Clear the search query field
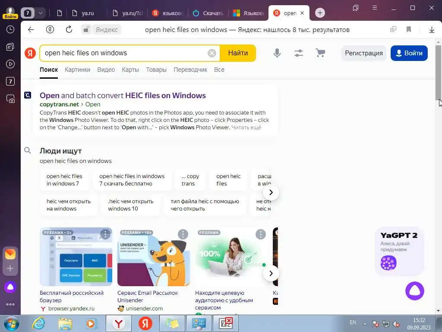Screen dimensions: 442x332 click(x=212, y=53)
